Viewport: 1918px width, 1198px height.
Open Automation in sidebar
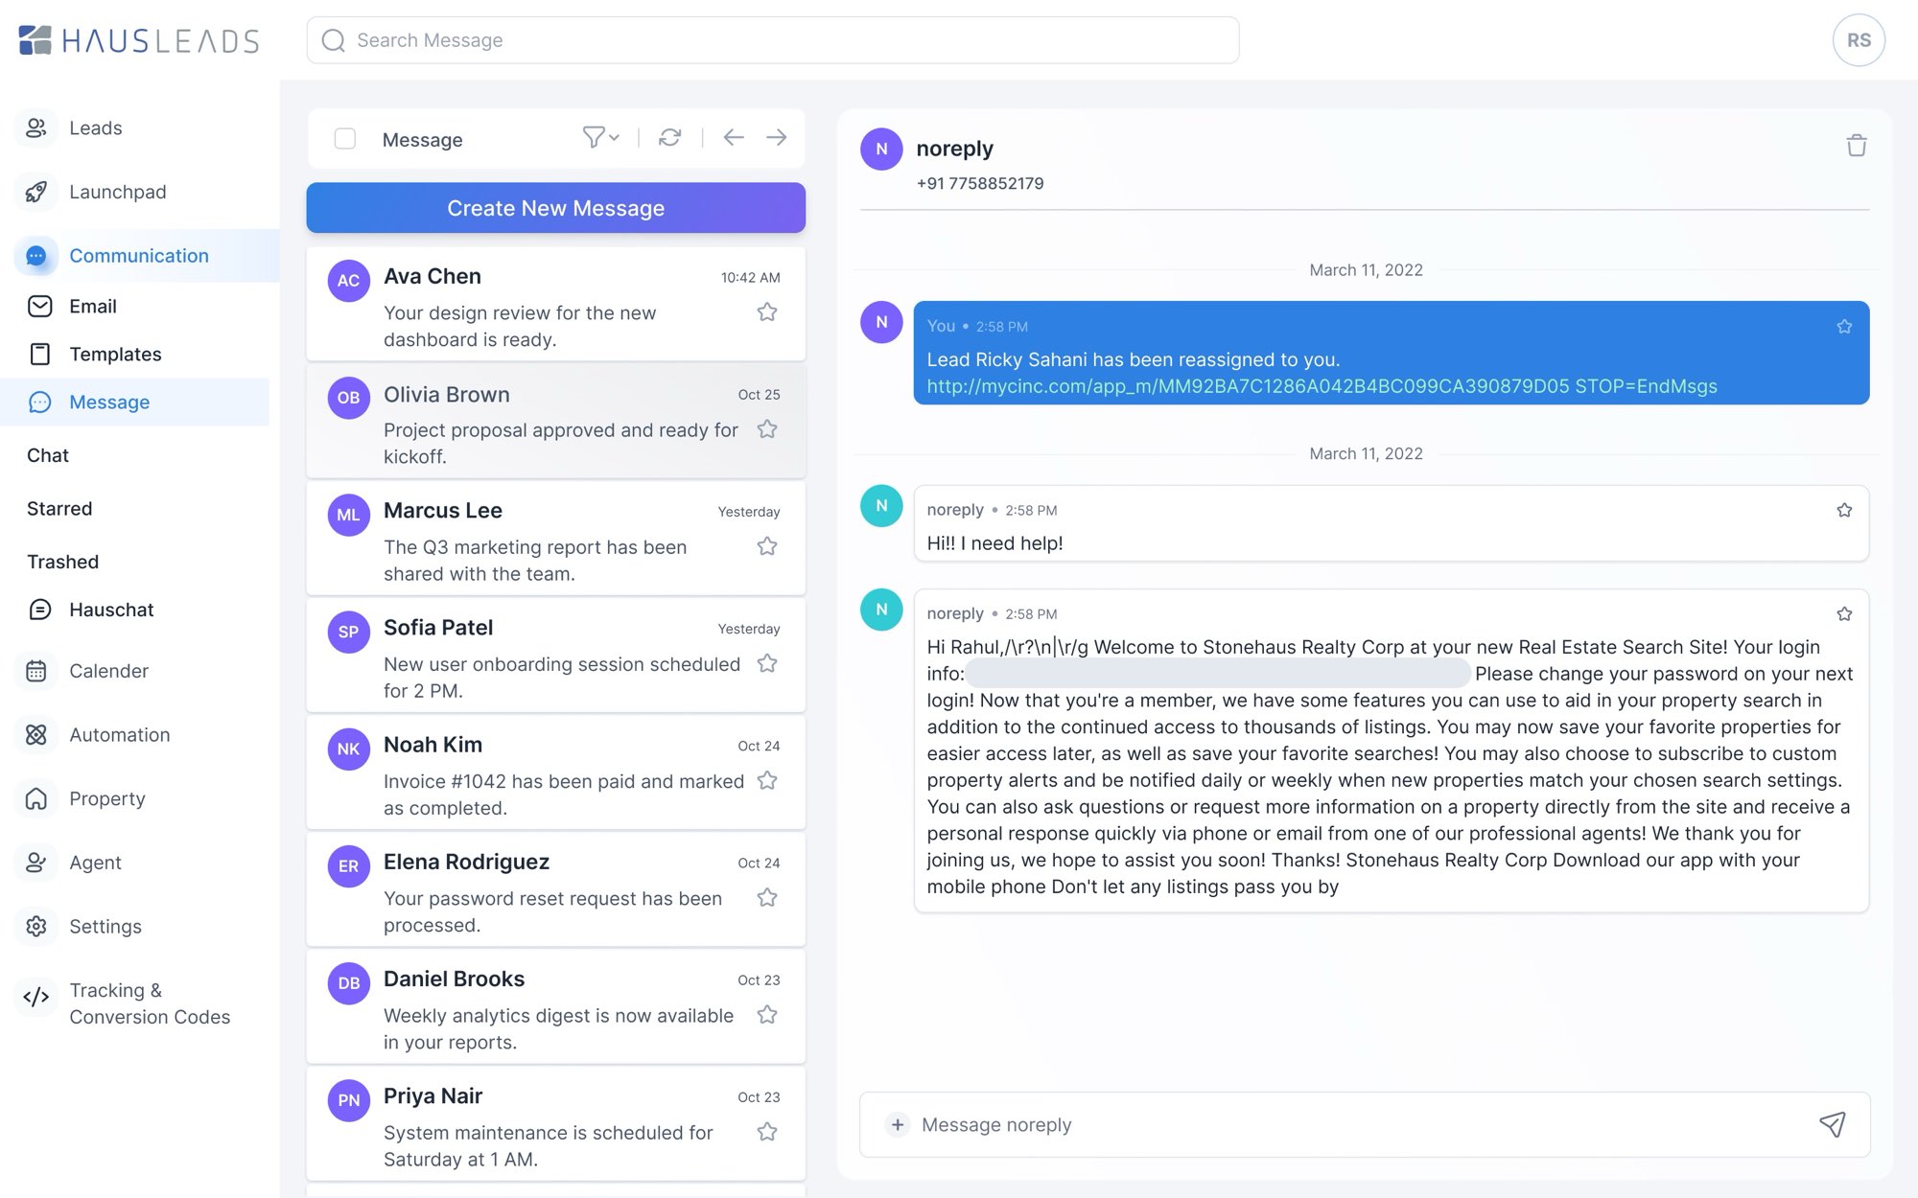pyautogui.click(x=119, y=735)
